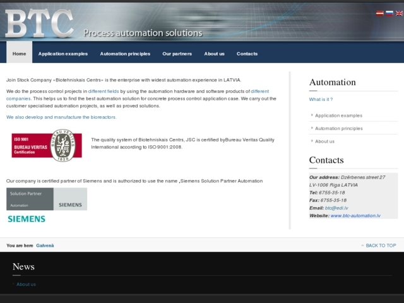The width and height of the screenshot is (404, 303).
Task: Click 'LV-1006 Riga LATVIA' address line
Action: click(x=333, y=185)
